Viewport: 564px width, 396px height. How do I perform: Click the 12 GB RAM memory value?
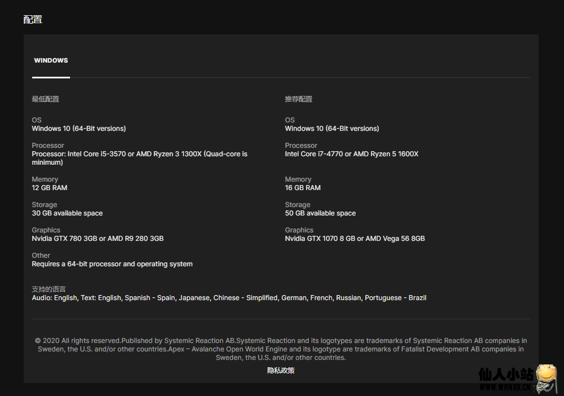click(x=49, y=188)
